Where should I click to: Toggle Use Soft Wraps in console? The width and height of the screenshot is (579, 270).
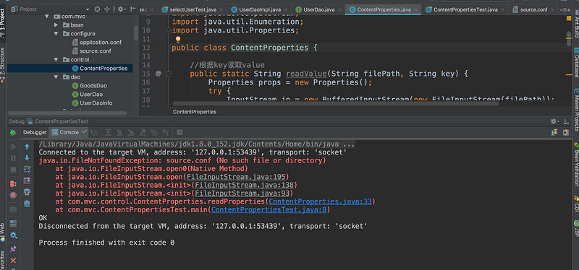pyautogui.click(x=27, y=169)
